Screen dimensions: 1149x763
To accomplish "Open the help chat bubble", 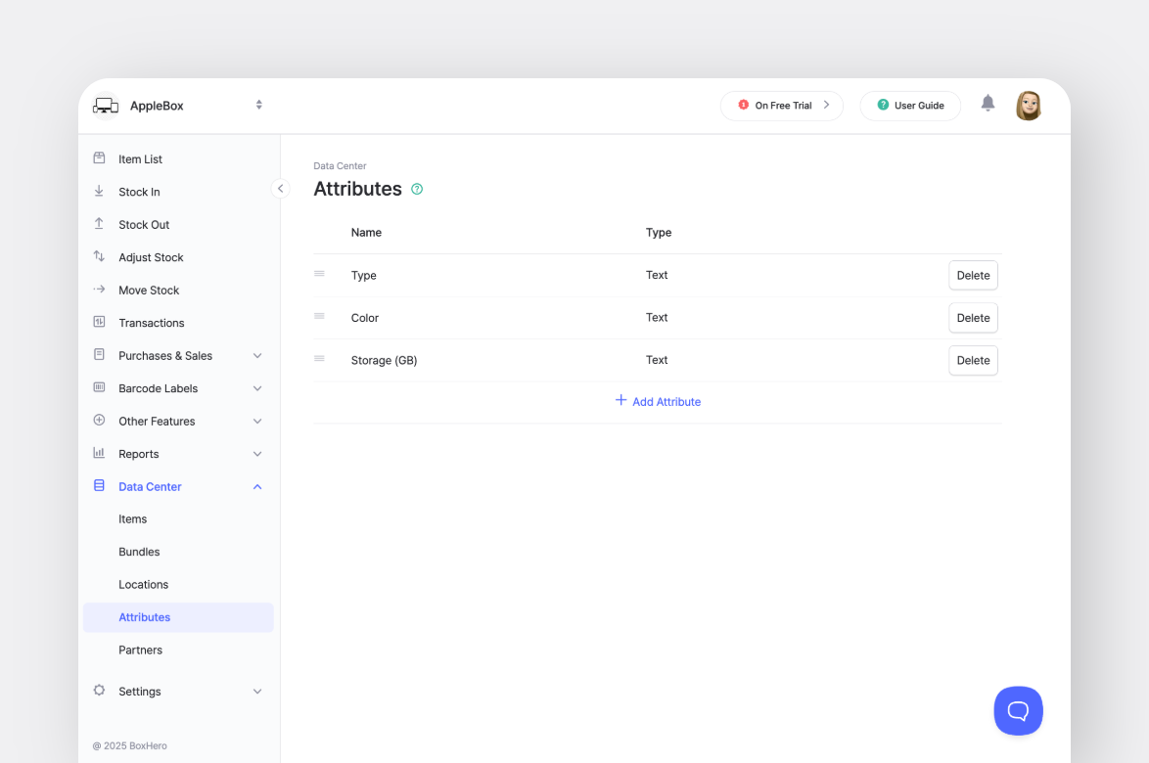I will coord(1018,710).
